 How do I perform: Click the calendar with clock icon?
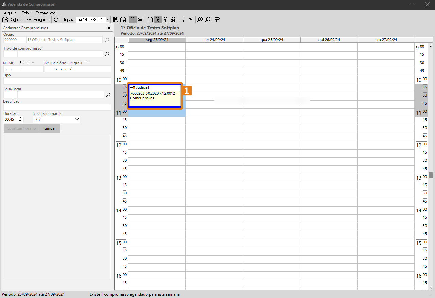[123, 20]
